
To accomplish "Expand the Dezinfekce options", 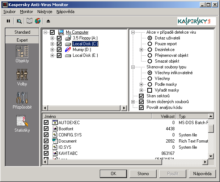I will [x=141, y=50].
